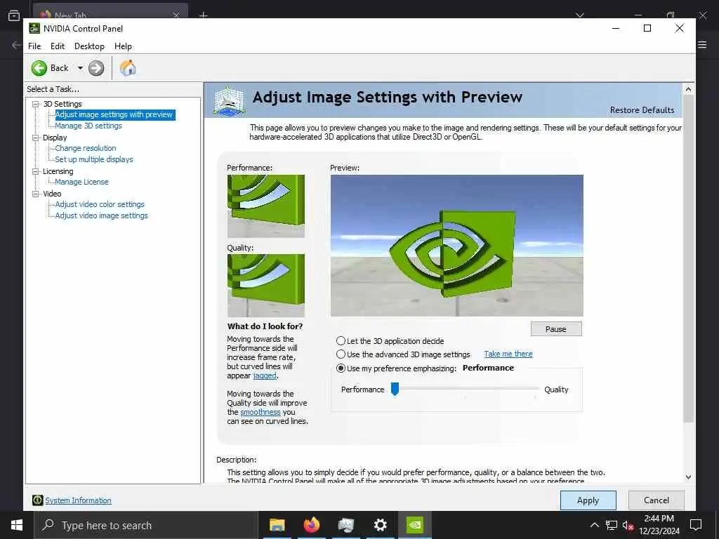Click the scrollbar down arrow
The height and width of the screenshot is (539, 719).
(688, 477)
